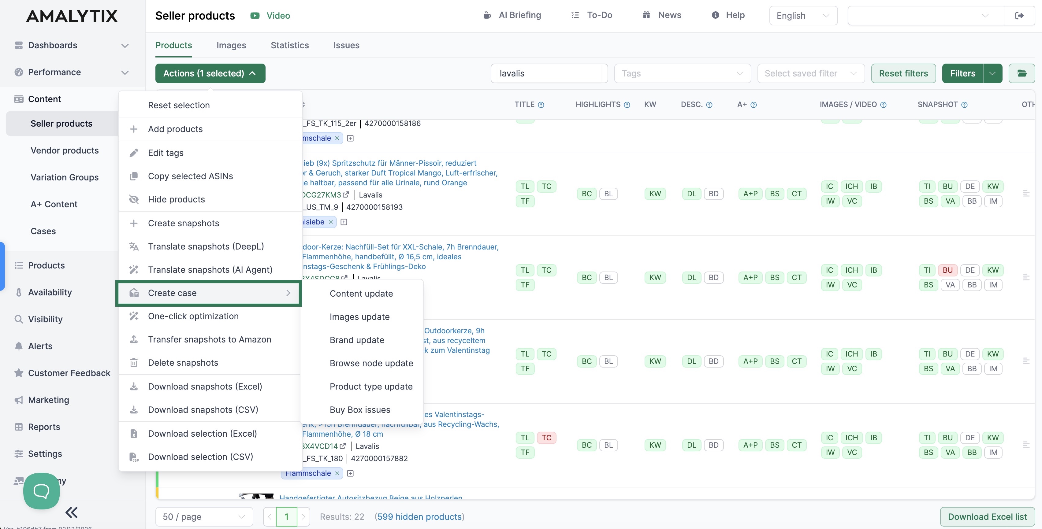This screenshot has width=1042, height=529.
Task: Collapse sidebar with double-chevron icon
Action: [x=71, y=512]
